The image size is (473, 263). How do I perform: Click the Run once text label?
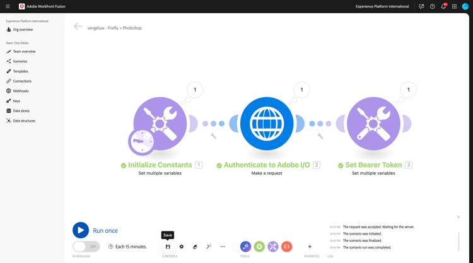[x=105, y=231]
